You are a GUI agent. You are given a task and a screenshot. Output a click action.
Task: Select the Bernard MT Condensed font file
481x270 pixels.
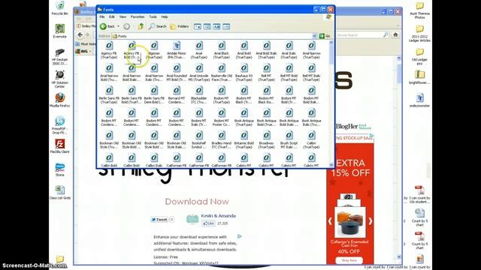click(177, 95)
